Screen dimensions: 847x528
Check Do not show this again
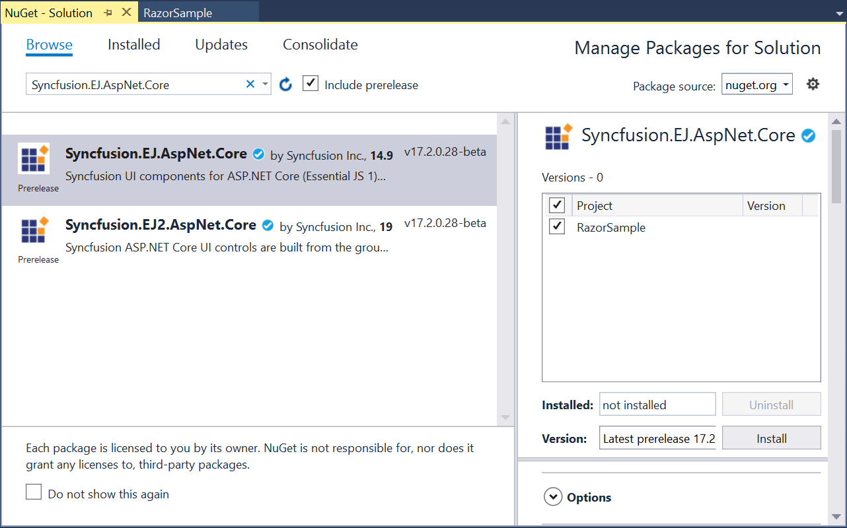pos(34,492)
